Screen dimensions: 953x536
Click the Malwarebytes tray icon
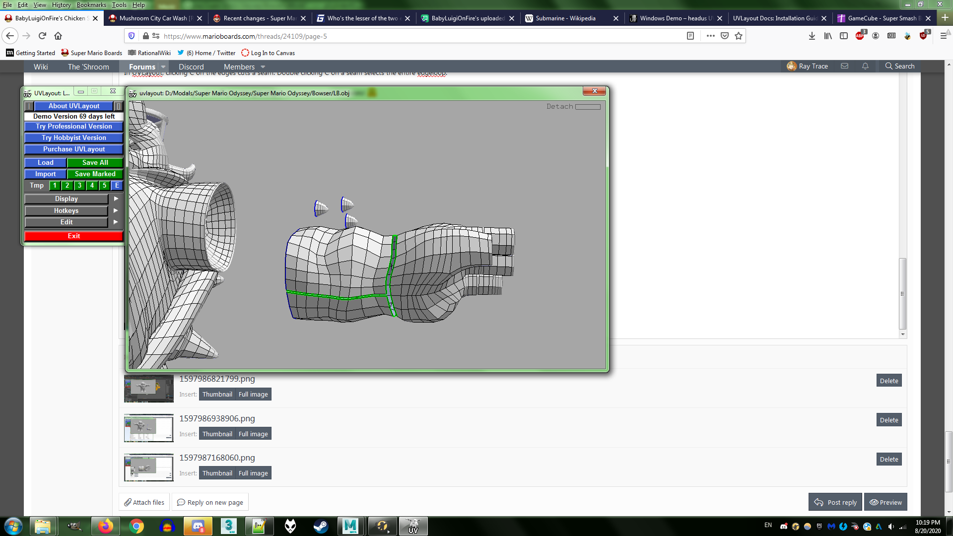[831, 527]
